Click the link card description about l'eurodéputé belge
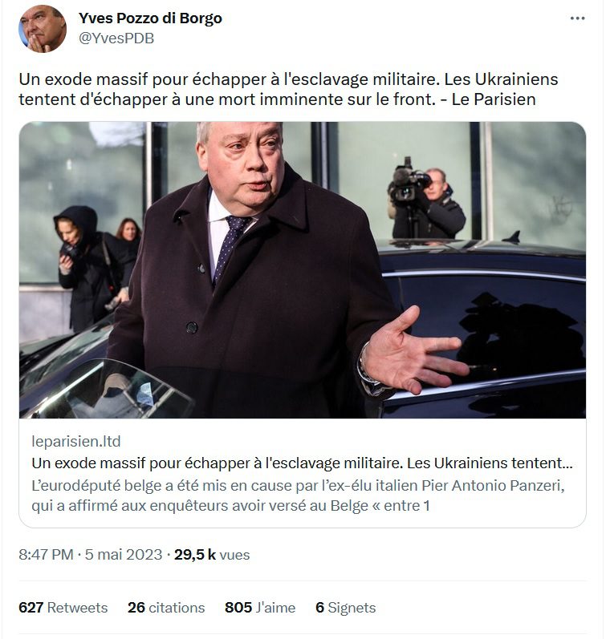 click(x=299, y=495)
